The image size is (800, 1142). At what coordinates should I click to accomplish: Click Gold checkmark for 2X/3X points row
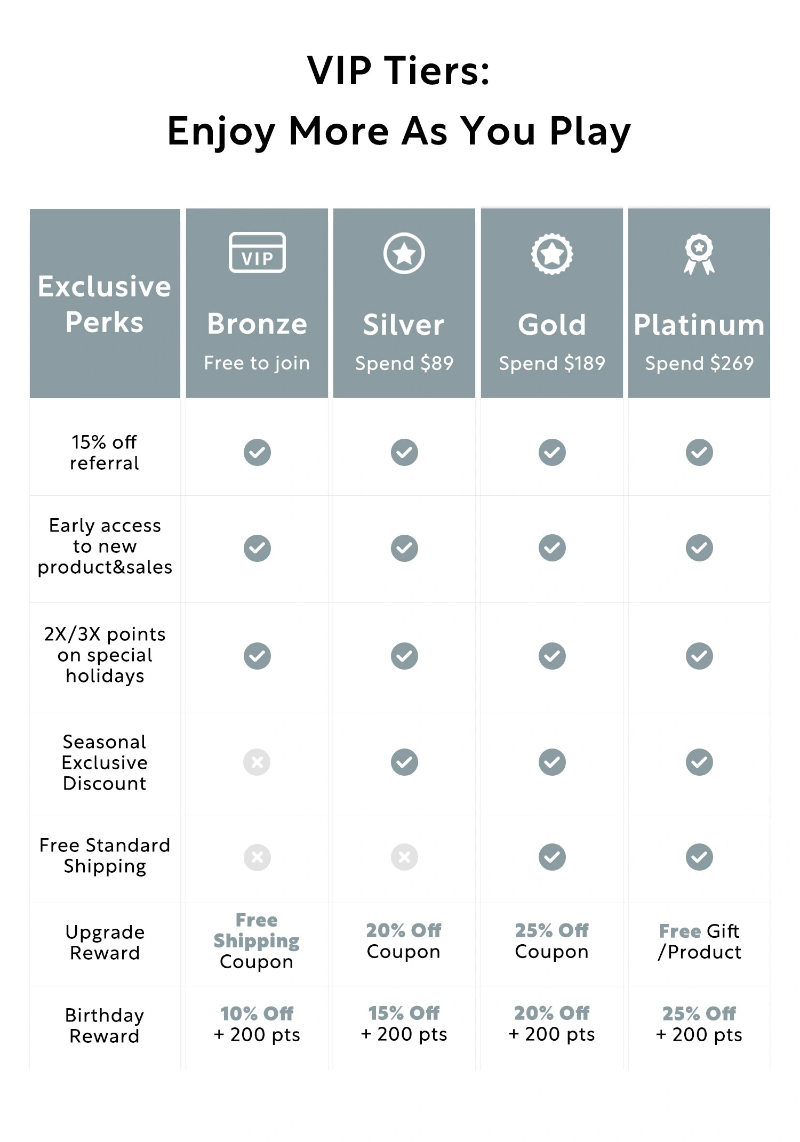(x=552, y=656)
